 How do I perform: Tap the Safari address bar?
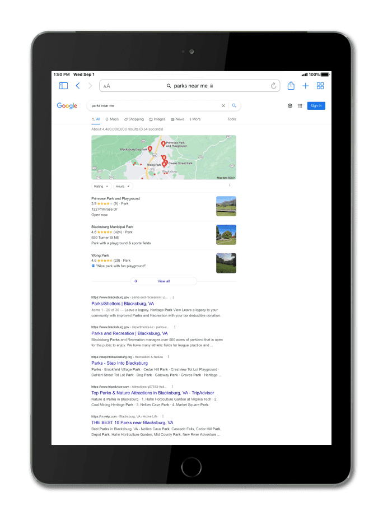click(x=190, y=86)
